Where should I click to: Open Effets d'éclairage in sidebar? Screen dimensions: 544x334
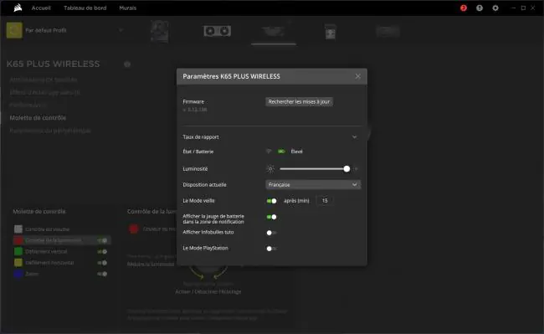[44, 92]
